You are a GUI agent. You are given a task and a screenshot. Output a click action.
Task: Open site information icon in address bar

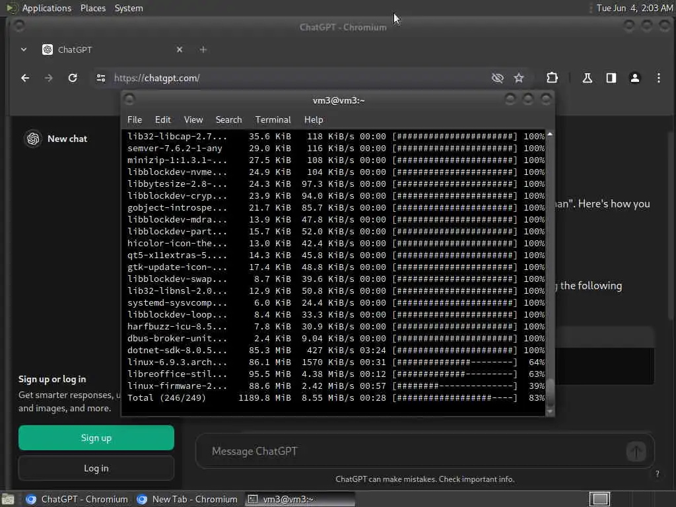101,78
